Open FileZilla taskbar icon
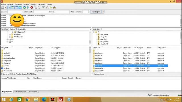The image size is (182, 102). [61, 99]
